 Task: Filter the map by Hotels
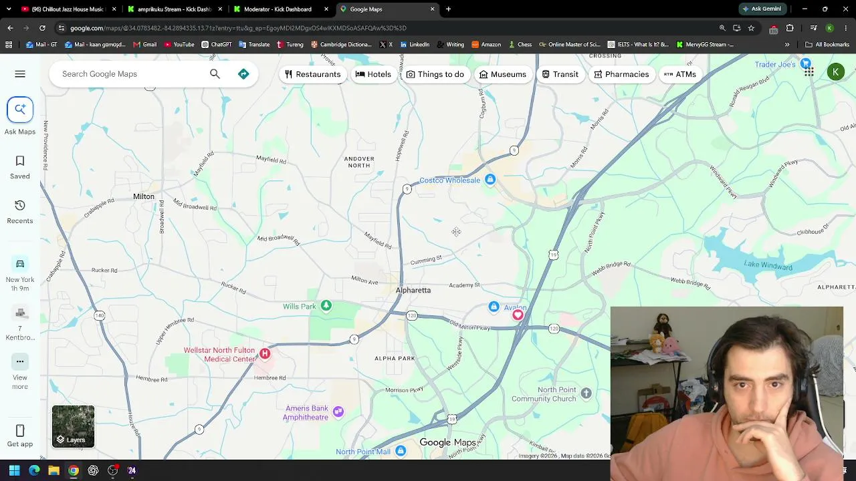pyautogui.click(x=373, y=74)
